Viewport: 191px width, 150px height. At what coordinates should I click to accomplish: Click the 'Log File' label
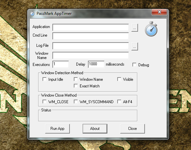[x=42, y=45]
